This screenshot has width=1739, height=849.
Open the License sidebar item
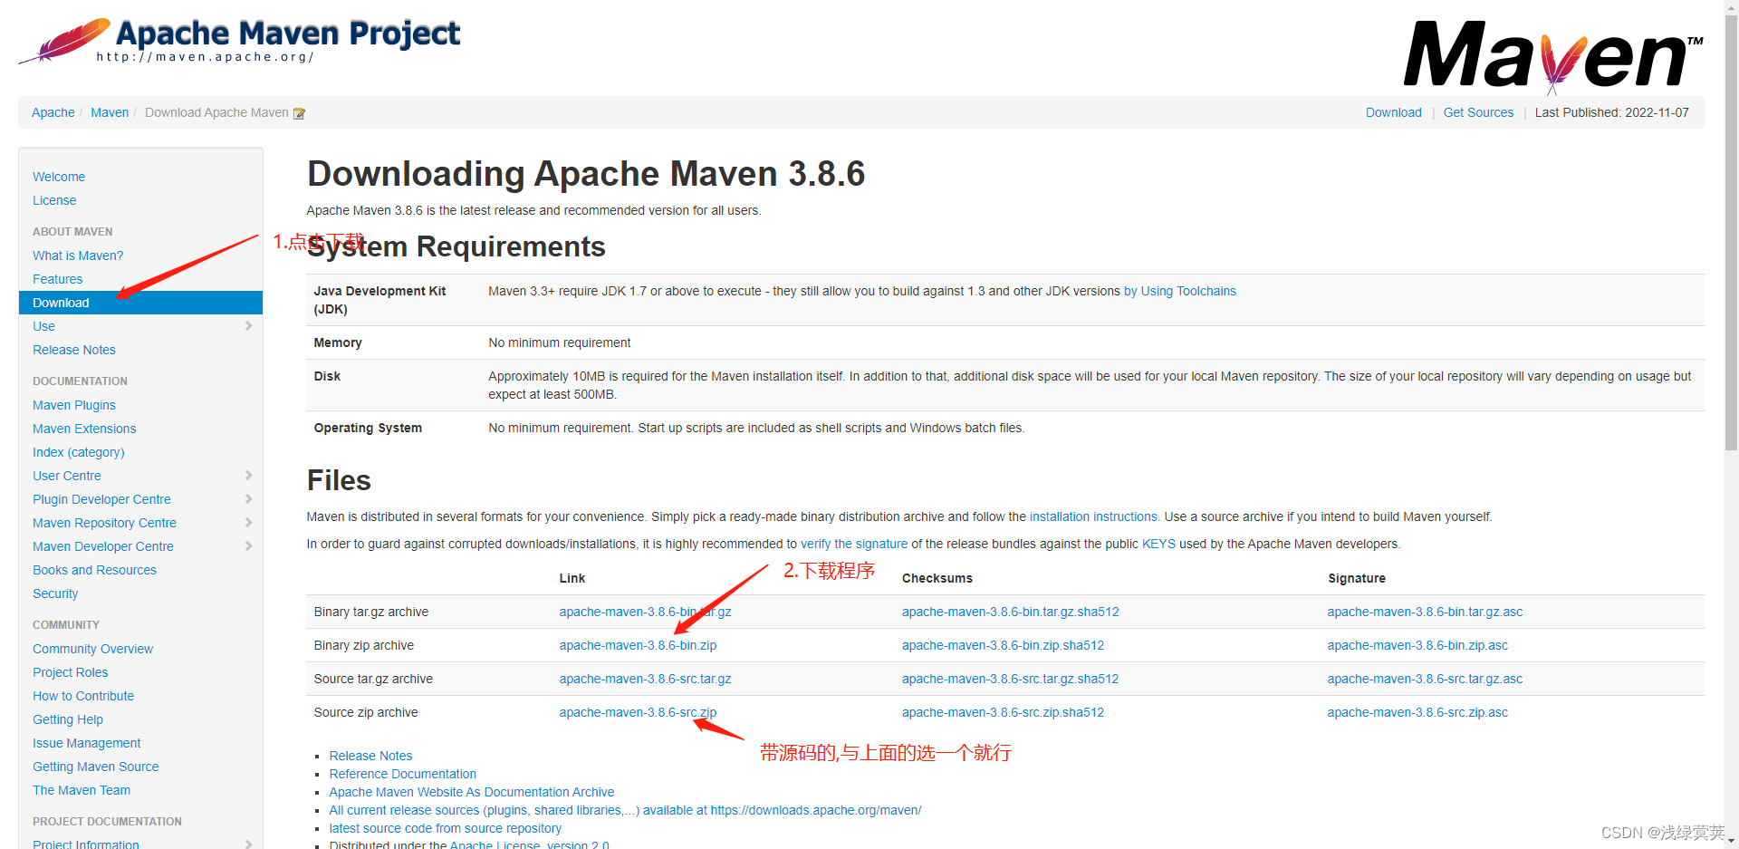point(54,200)
